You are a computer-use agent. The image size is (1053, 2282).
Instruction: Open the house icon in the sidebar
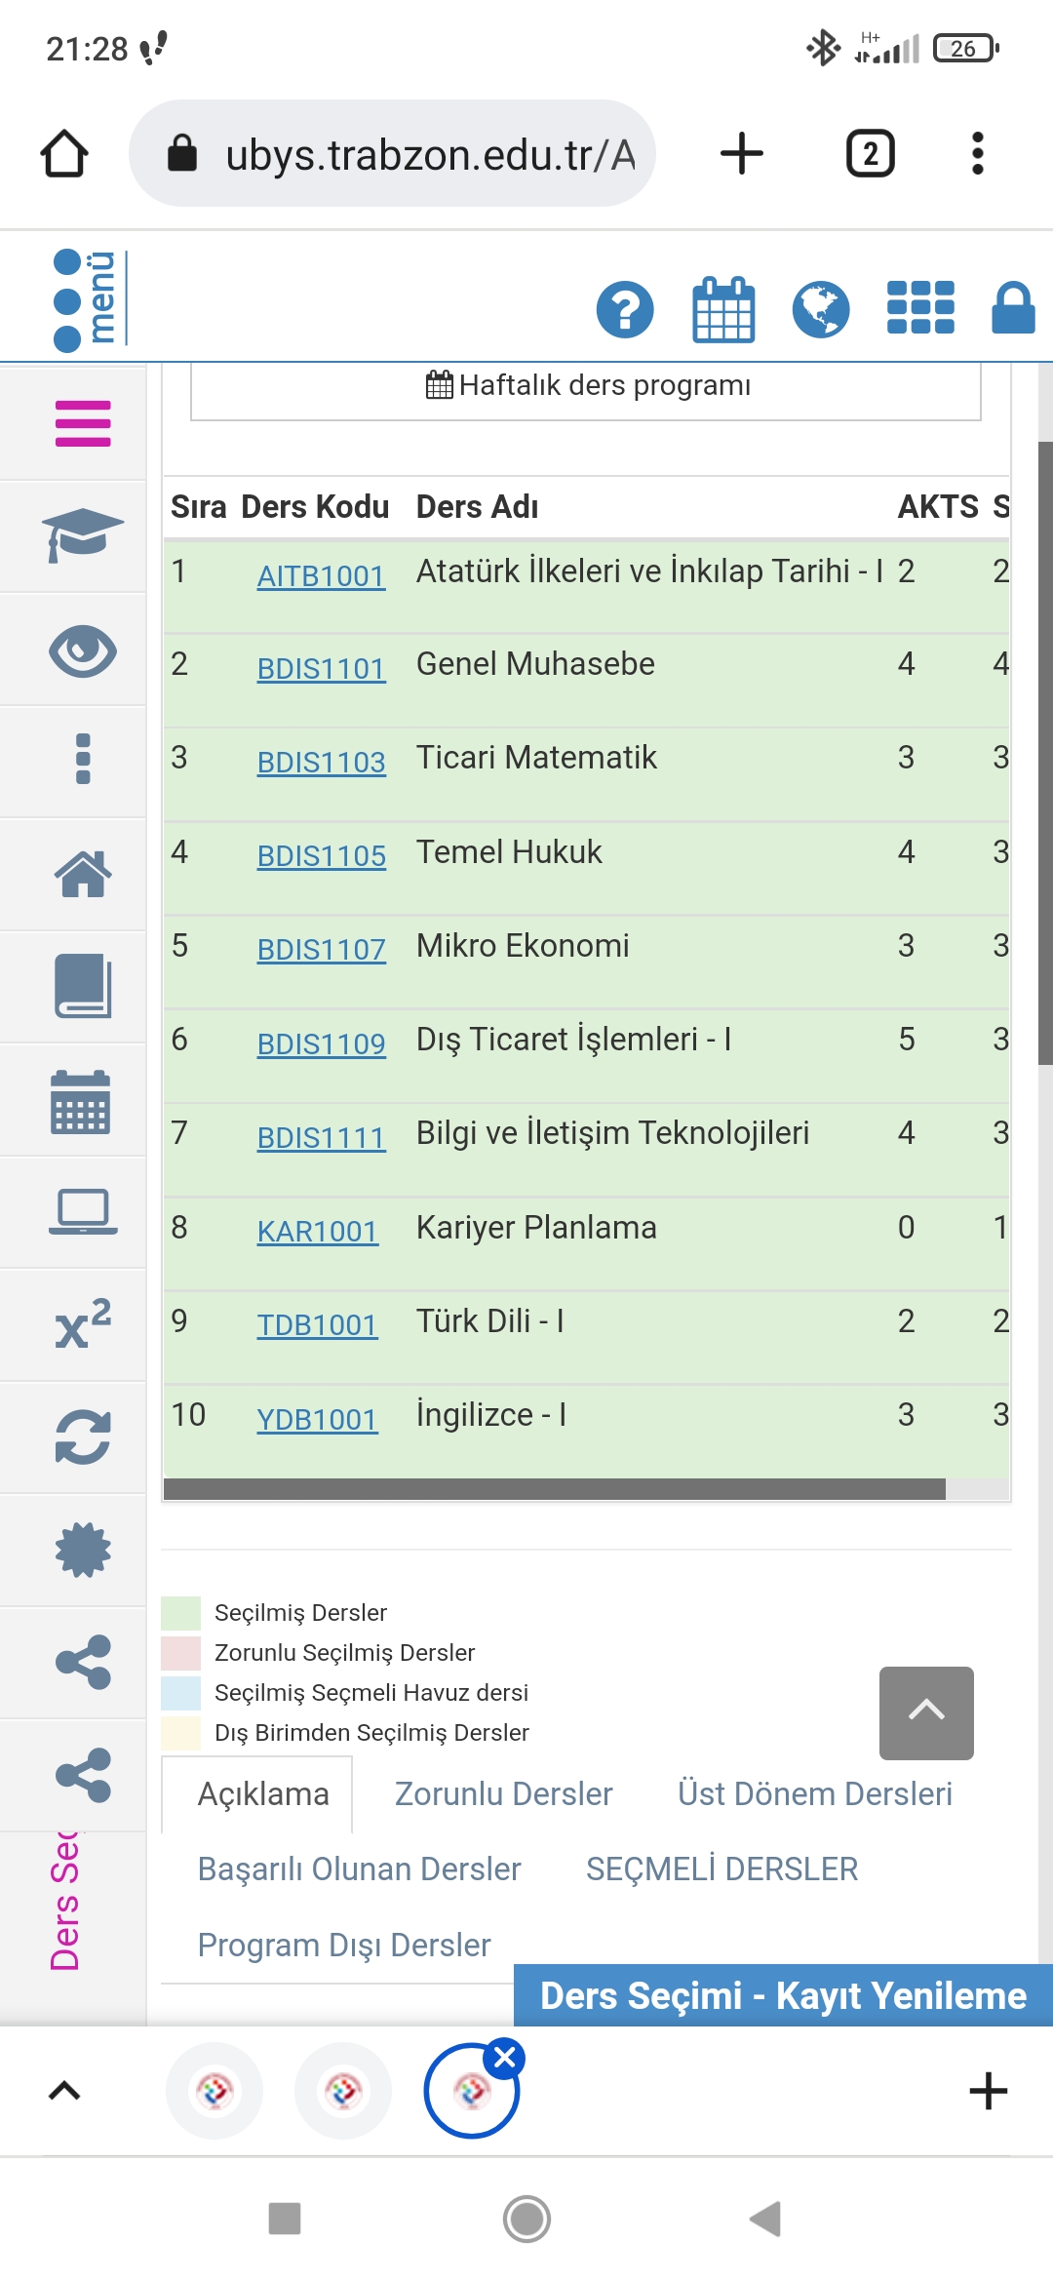click(83, 875)
